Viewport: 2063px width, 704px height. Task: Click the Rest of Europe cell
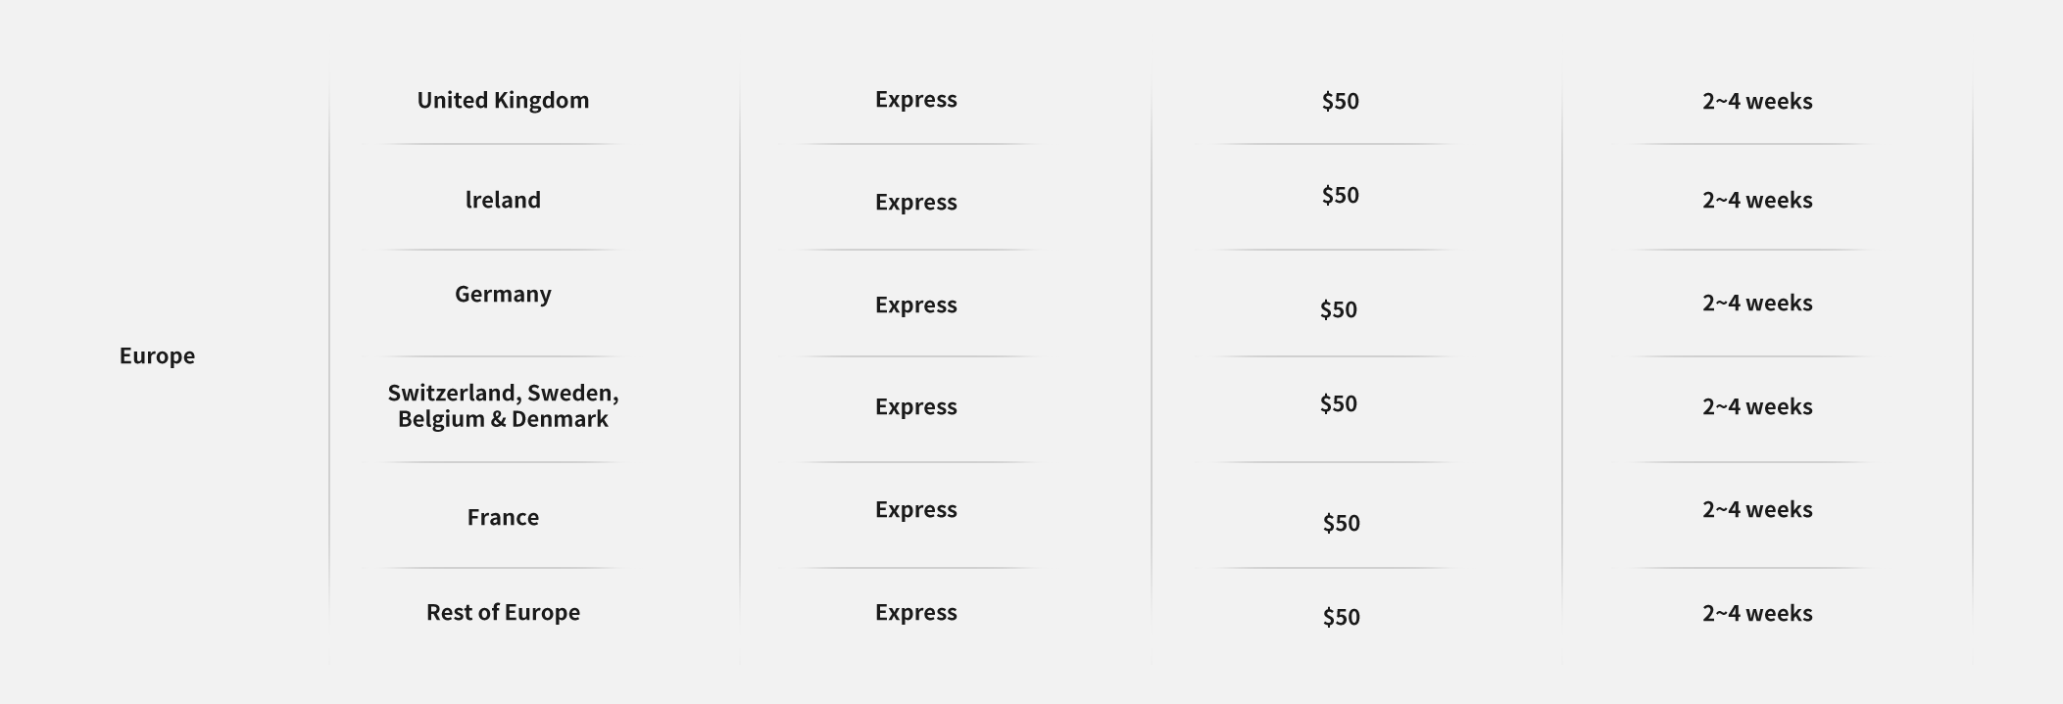point(503,612)
